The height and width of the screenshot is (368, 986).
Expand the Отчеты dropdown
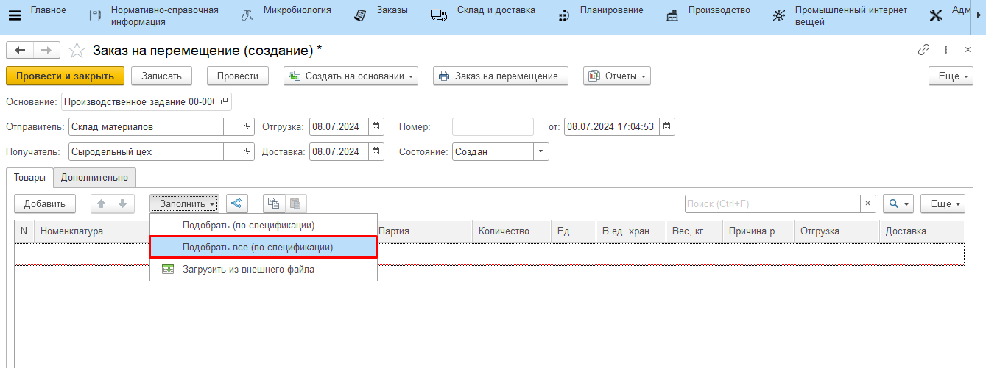click(x=617, y=76)
